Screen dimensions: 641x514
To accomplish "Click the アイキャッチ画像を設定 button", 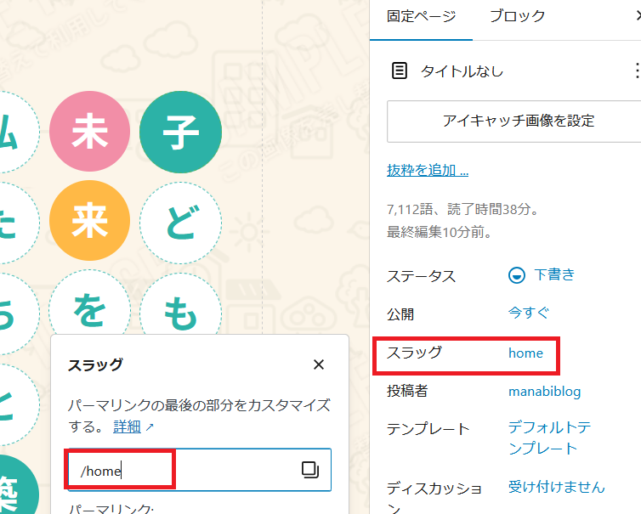I will point(518,121).
